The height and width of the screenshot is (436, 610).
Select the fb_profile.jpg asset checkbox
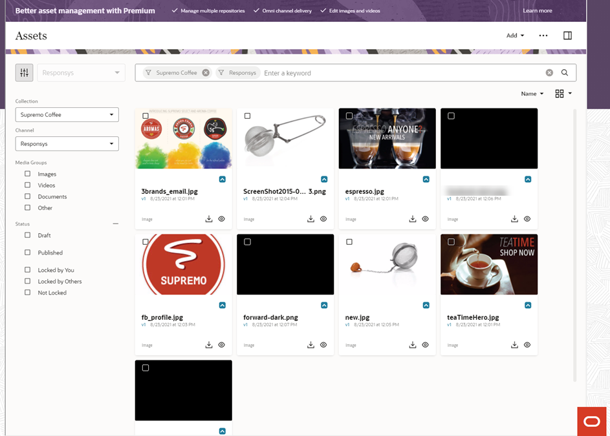click(146, 242)
